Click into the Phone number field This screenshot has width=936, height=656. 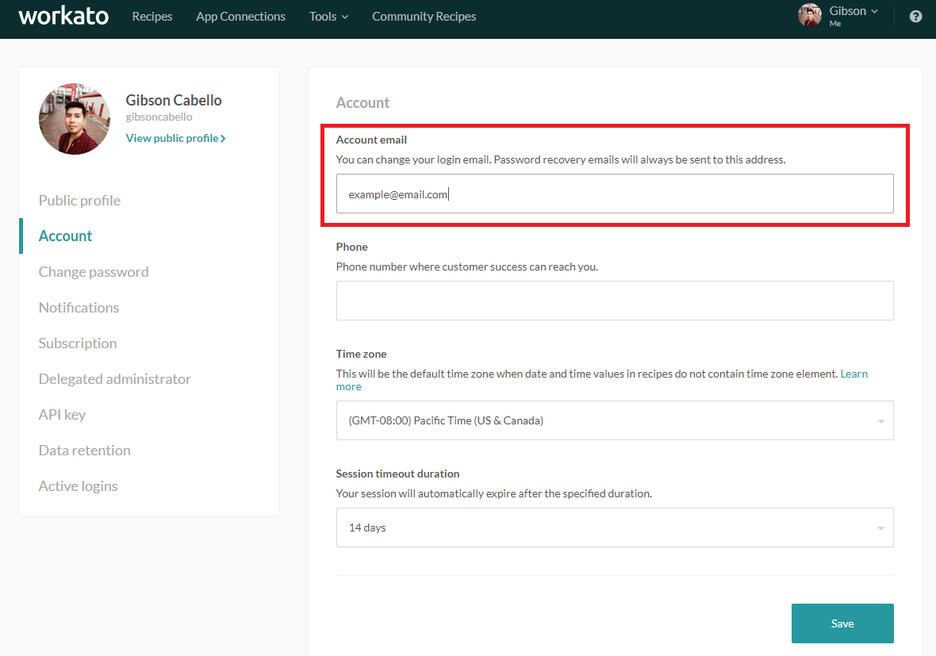point(615,301)
